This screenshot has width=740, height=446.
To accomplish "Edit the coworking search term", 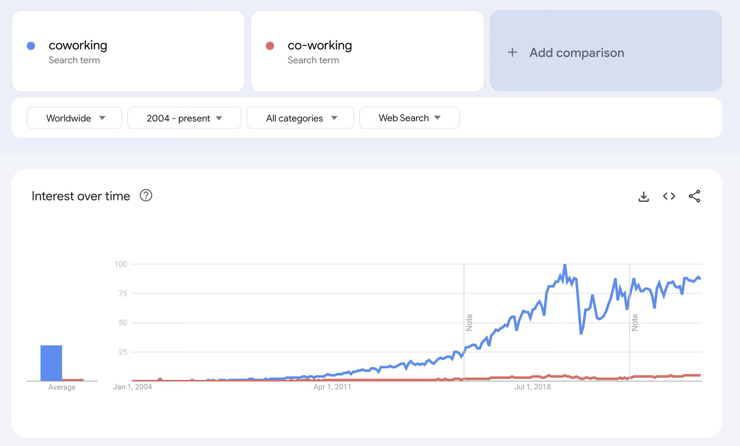I will 78,46.
